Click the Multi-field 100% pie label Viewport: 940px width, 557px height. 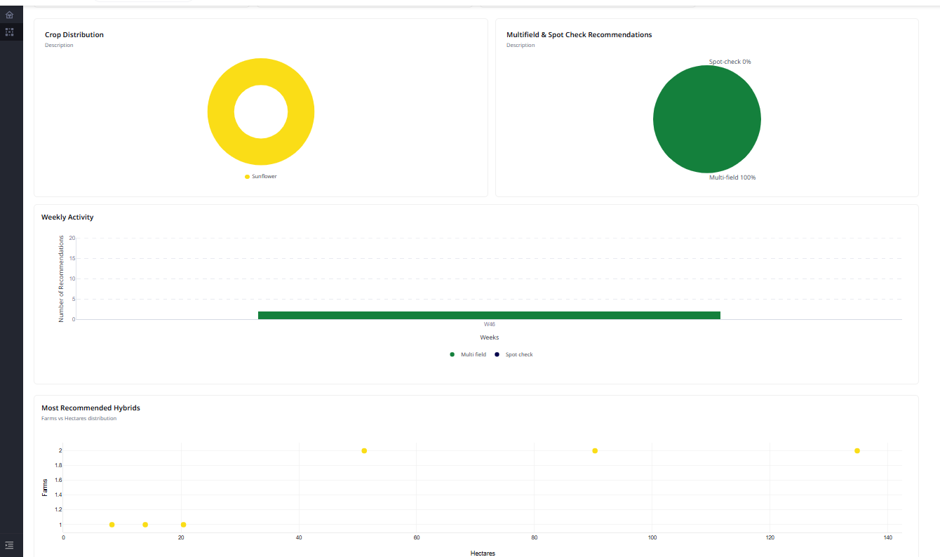pos(732,177)
